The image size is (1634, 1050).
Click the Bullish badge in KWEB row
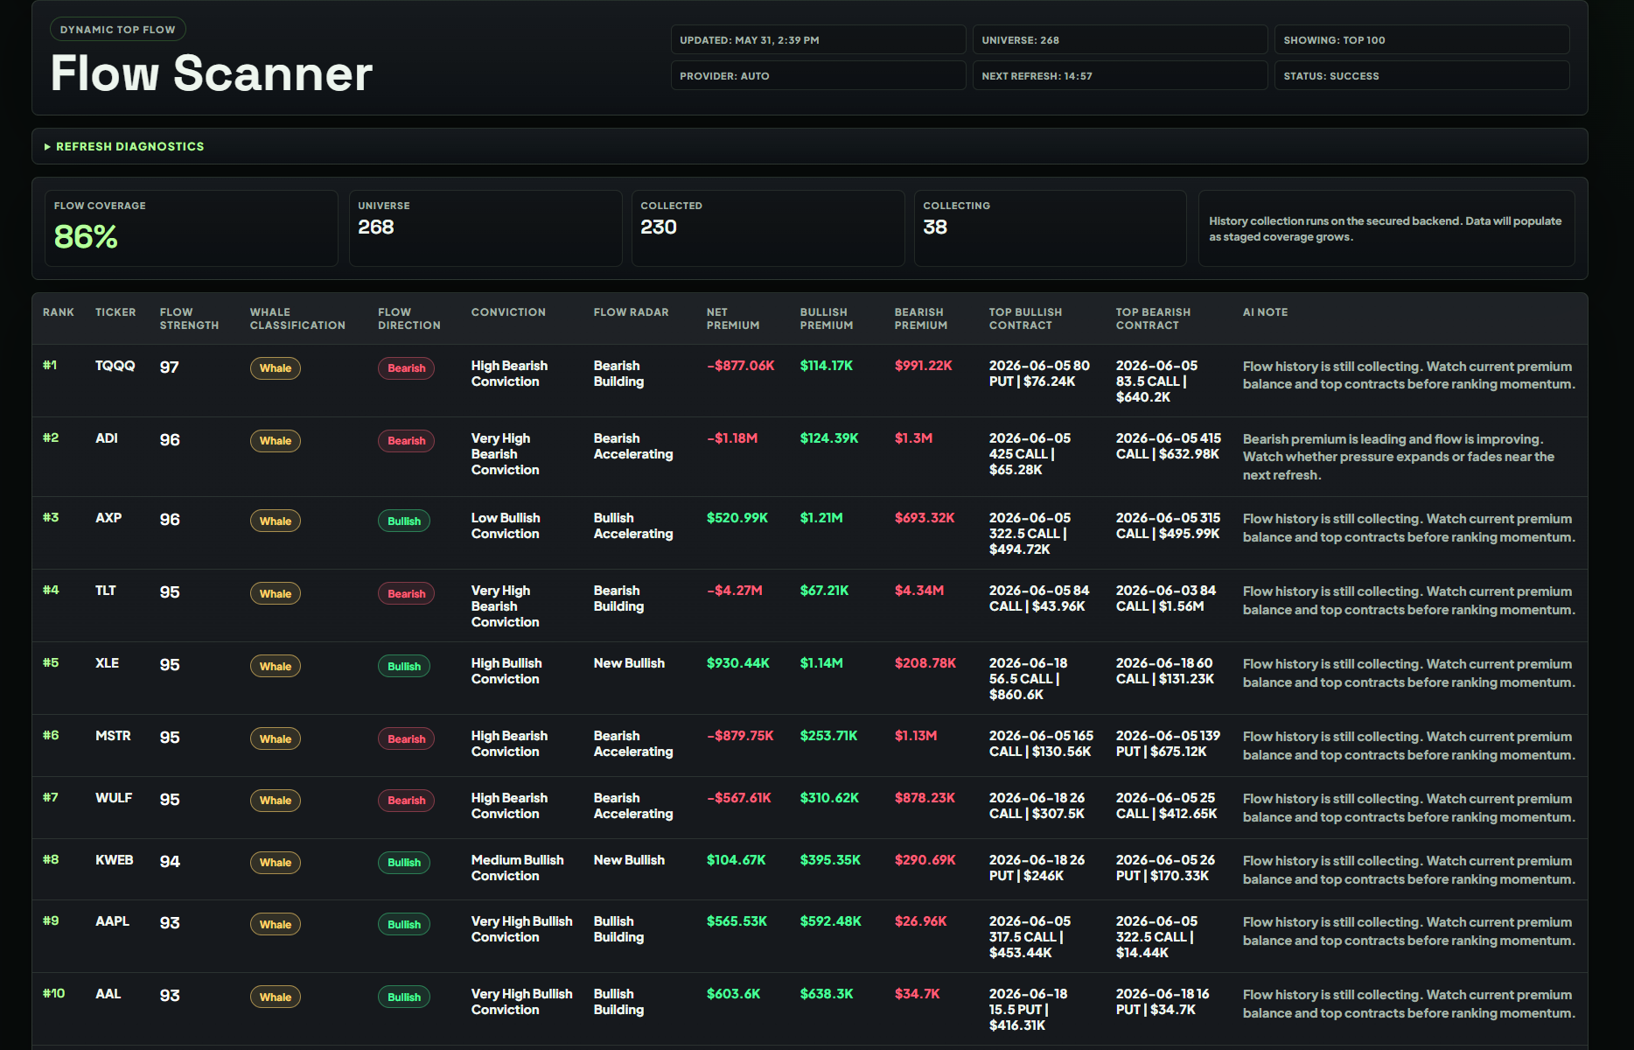coord(404,863)
